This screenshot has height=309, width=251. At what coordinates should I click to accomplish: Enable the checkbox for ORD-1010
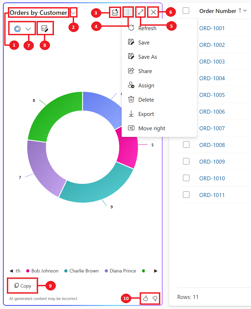coord(186,178)
